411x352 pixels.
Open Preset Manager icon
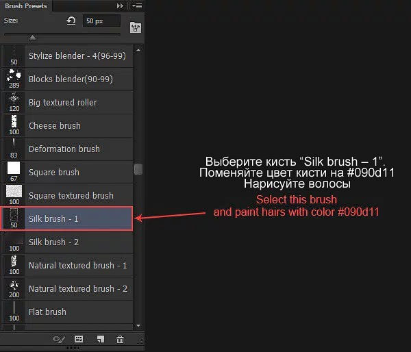[x=79, y=340]
